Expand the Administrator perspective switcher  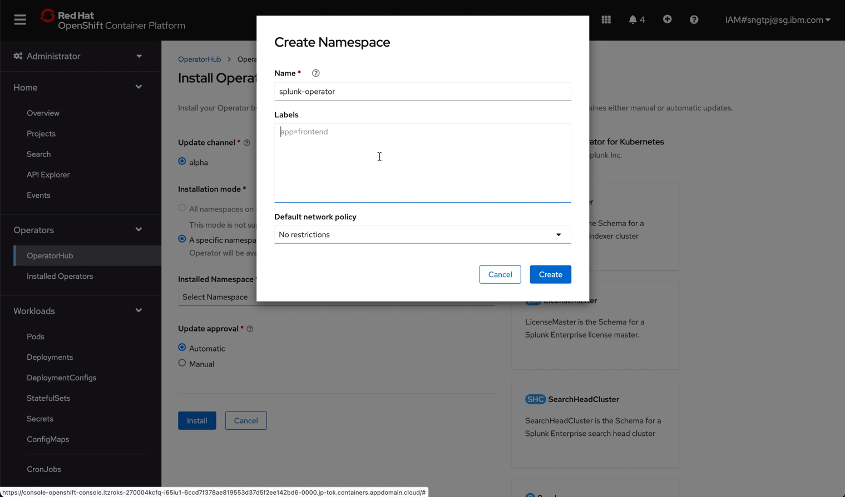78,56
